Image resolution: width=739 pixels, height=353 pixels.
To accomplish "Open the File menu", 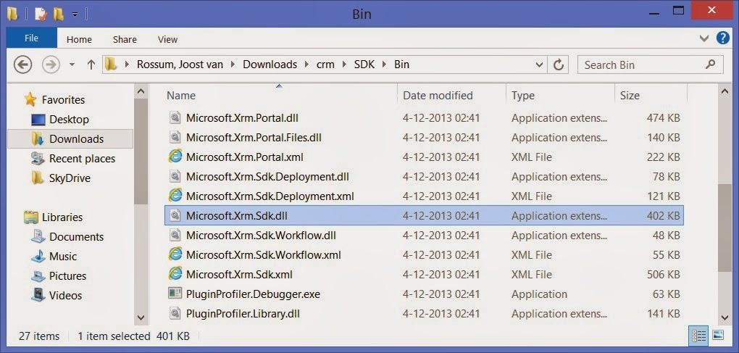I will point(31,38).
